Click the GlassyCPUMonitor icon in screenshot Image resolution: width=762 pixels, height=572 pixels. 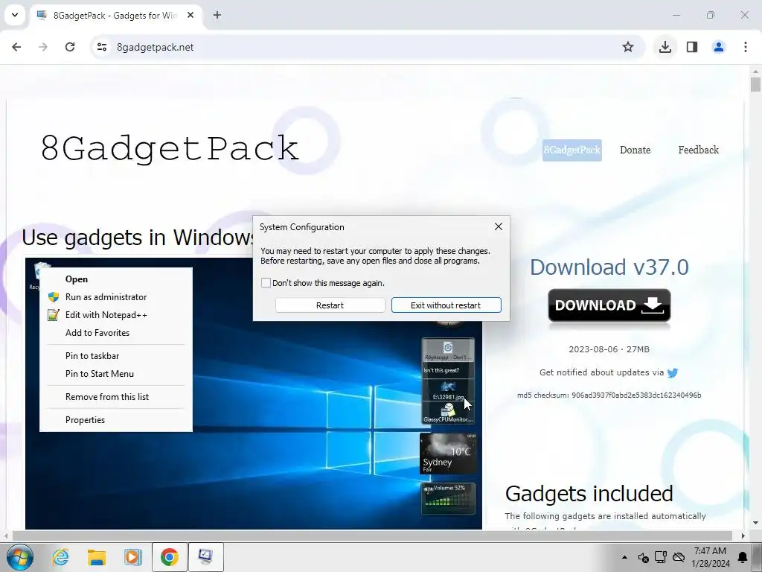pyautogui.click(x=447, y=411)
